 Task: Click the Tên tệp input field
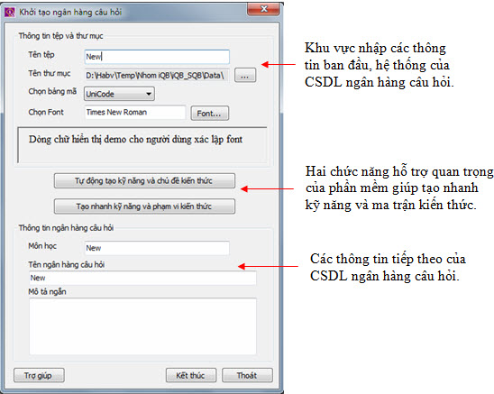(157, 57)
